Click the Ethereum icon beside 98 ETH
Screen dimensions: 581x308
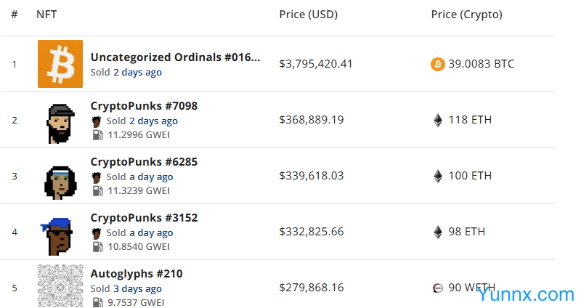click(437, 232)
